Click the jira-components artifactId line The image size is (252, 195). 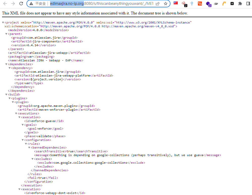(47, 41)
